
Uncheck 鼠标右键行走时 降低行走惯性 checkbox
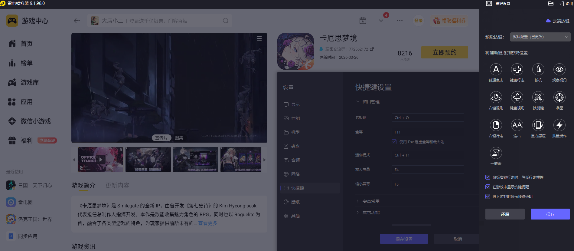click(488, 177)
